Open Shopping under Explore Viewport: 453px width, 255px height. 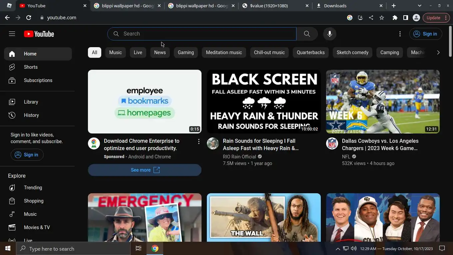point(38,201)
